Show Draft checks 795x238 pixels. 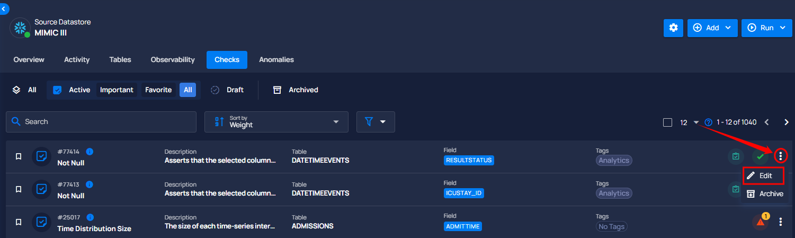point(227,90)
